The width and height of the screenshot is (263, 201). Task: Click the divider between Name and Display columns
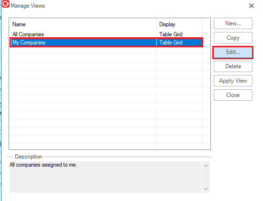coord(156,24)
